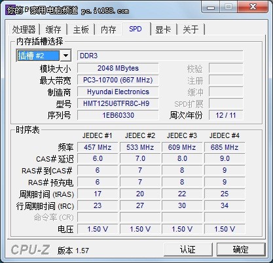Image resolution: width=273 pixels, height=263 pixels.
Task: Click the 制造商 label
Action: tap(60, 92)
